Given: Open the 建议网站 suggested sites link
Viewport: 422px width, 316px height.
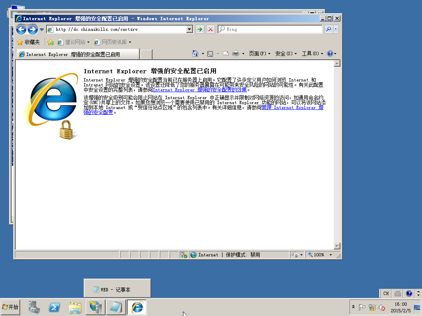Looking at the screenshot, I should click(73, 42).
